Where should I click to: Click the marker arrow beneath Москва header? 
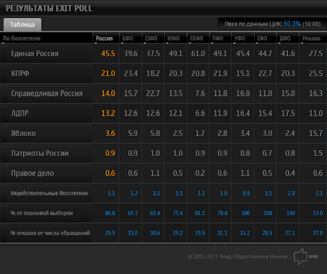tap(302, 43)
